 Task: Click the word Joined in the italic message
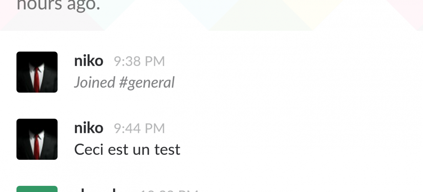[95, 83]
